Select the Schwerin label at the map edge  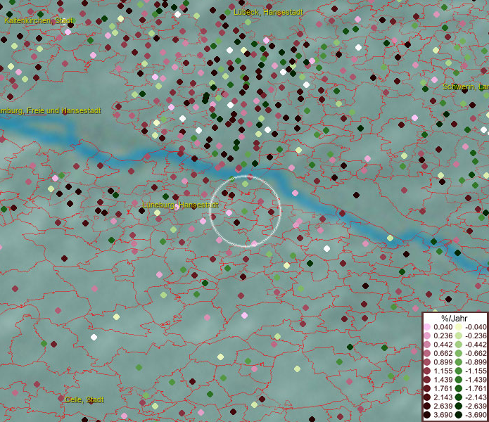466,87
